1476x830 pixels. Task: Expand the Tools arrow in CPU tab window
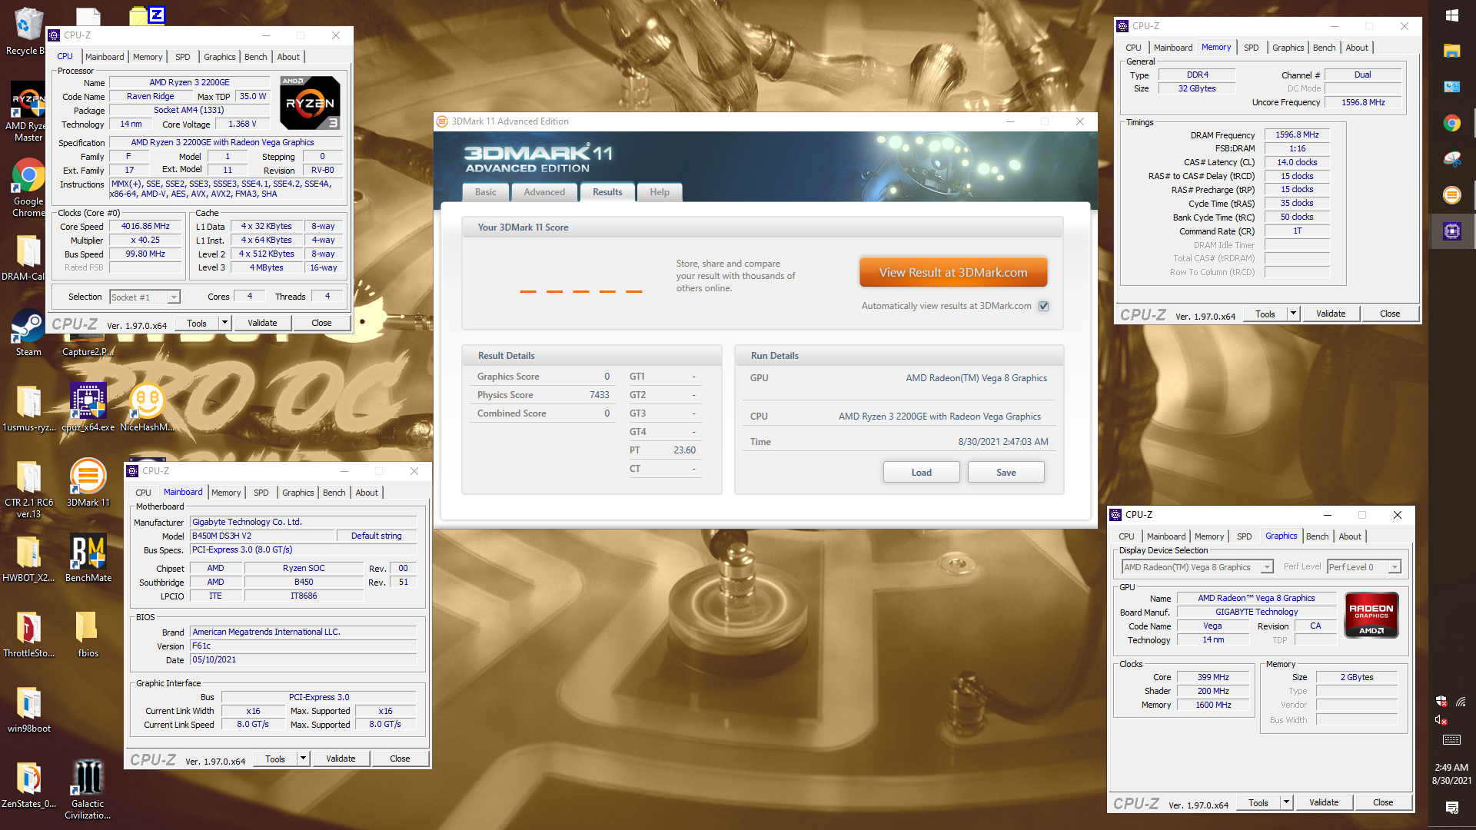pyautogui.click(x=225, y=323)
